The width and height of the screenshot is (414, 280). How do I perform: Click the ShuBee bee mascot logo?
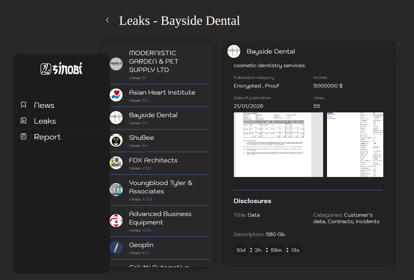pyautogui.click(x=116, y=140)
